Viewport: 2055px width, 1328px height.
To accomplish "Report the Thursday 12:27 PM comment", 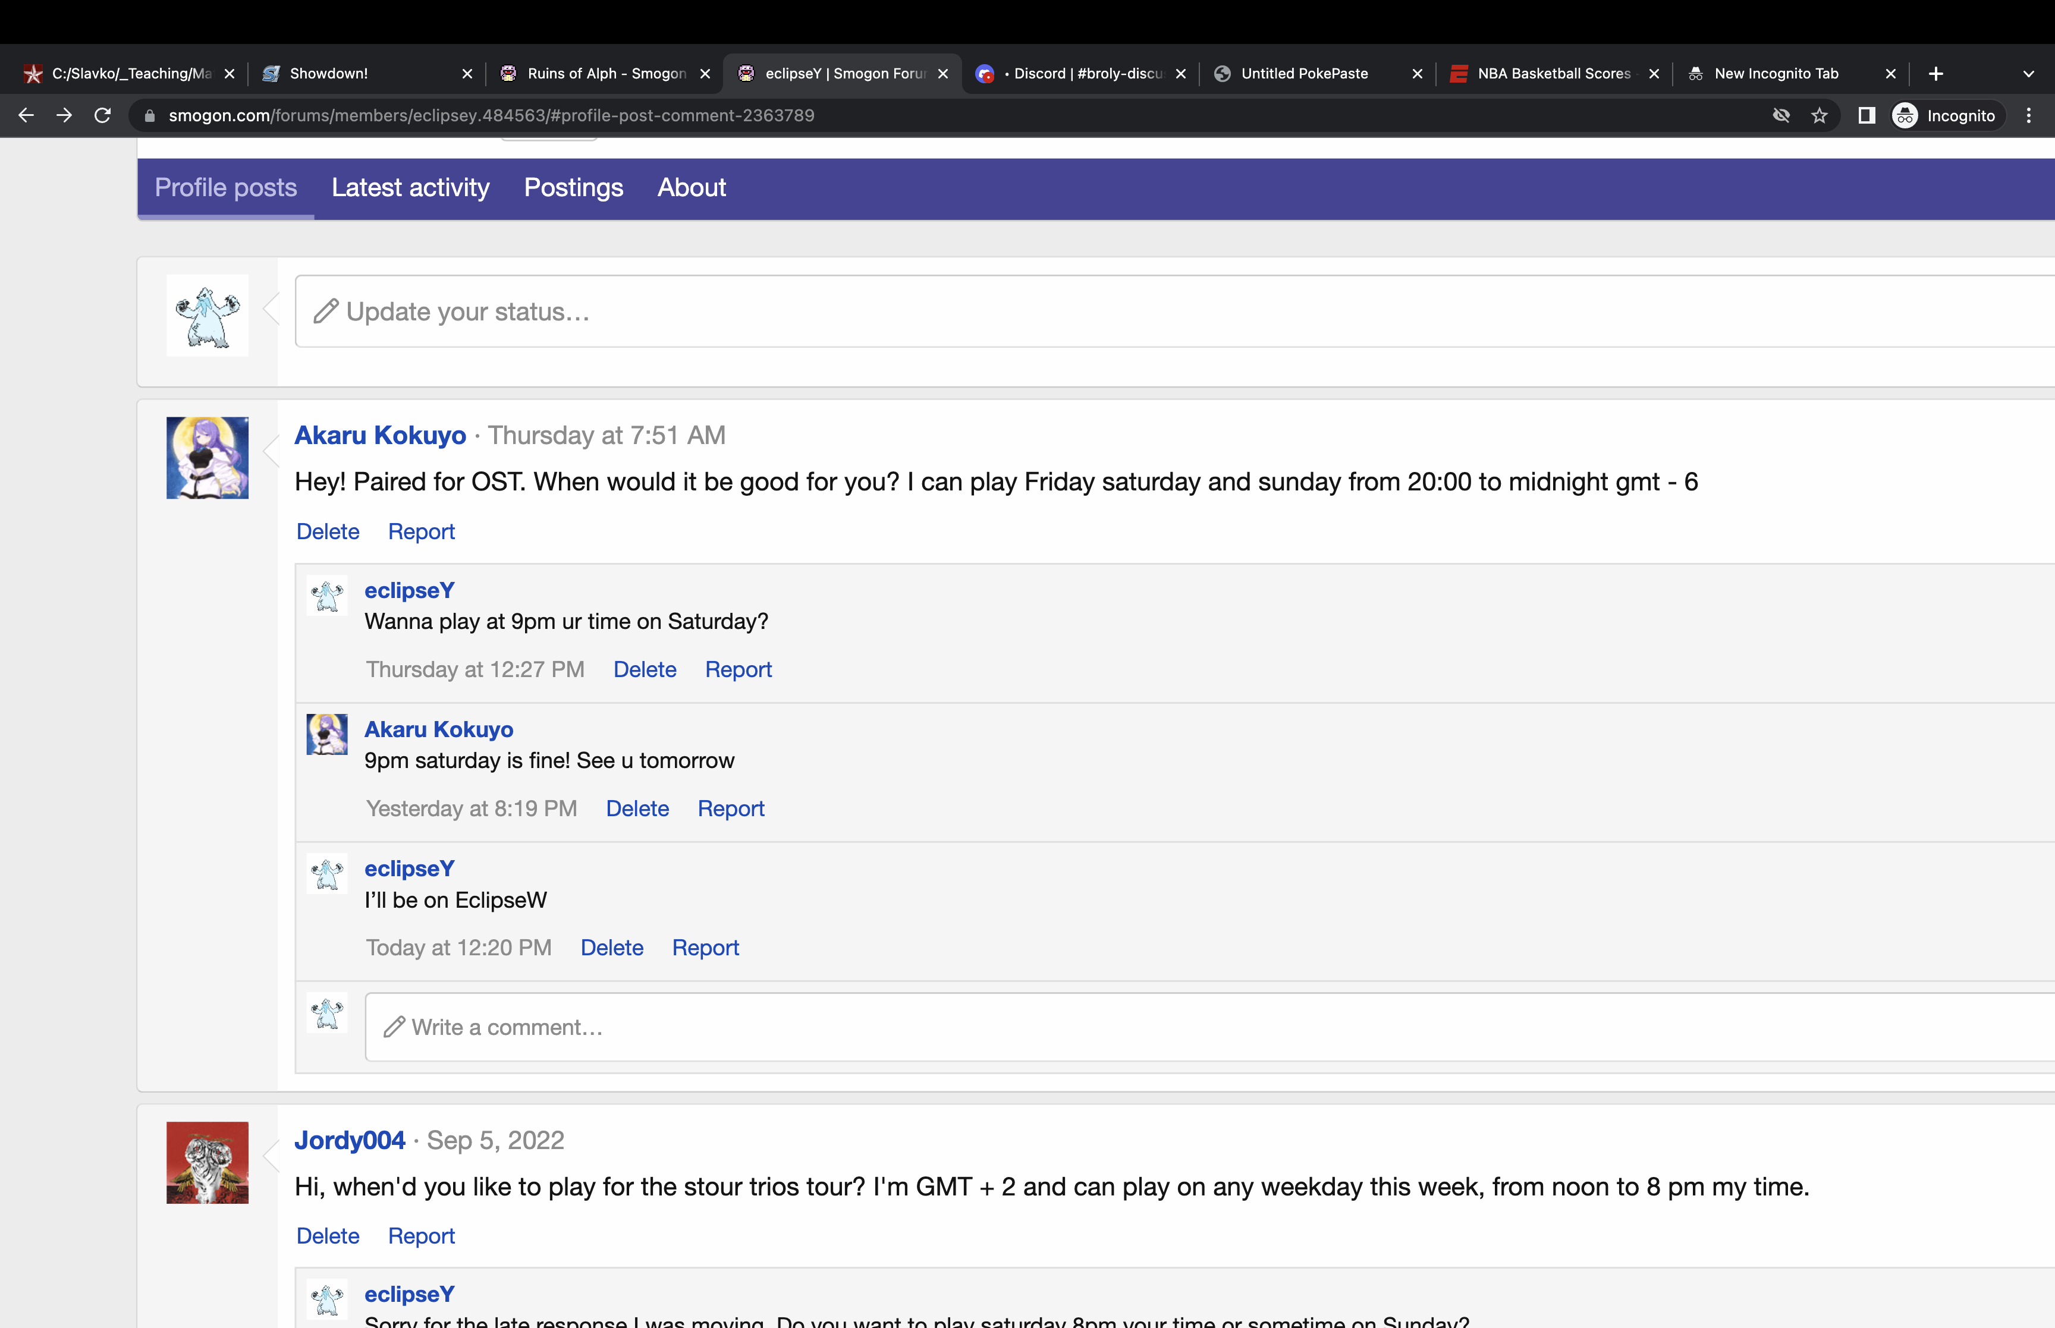I will 738,670.
